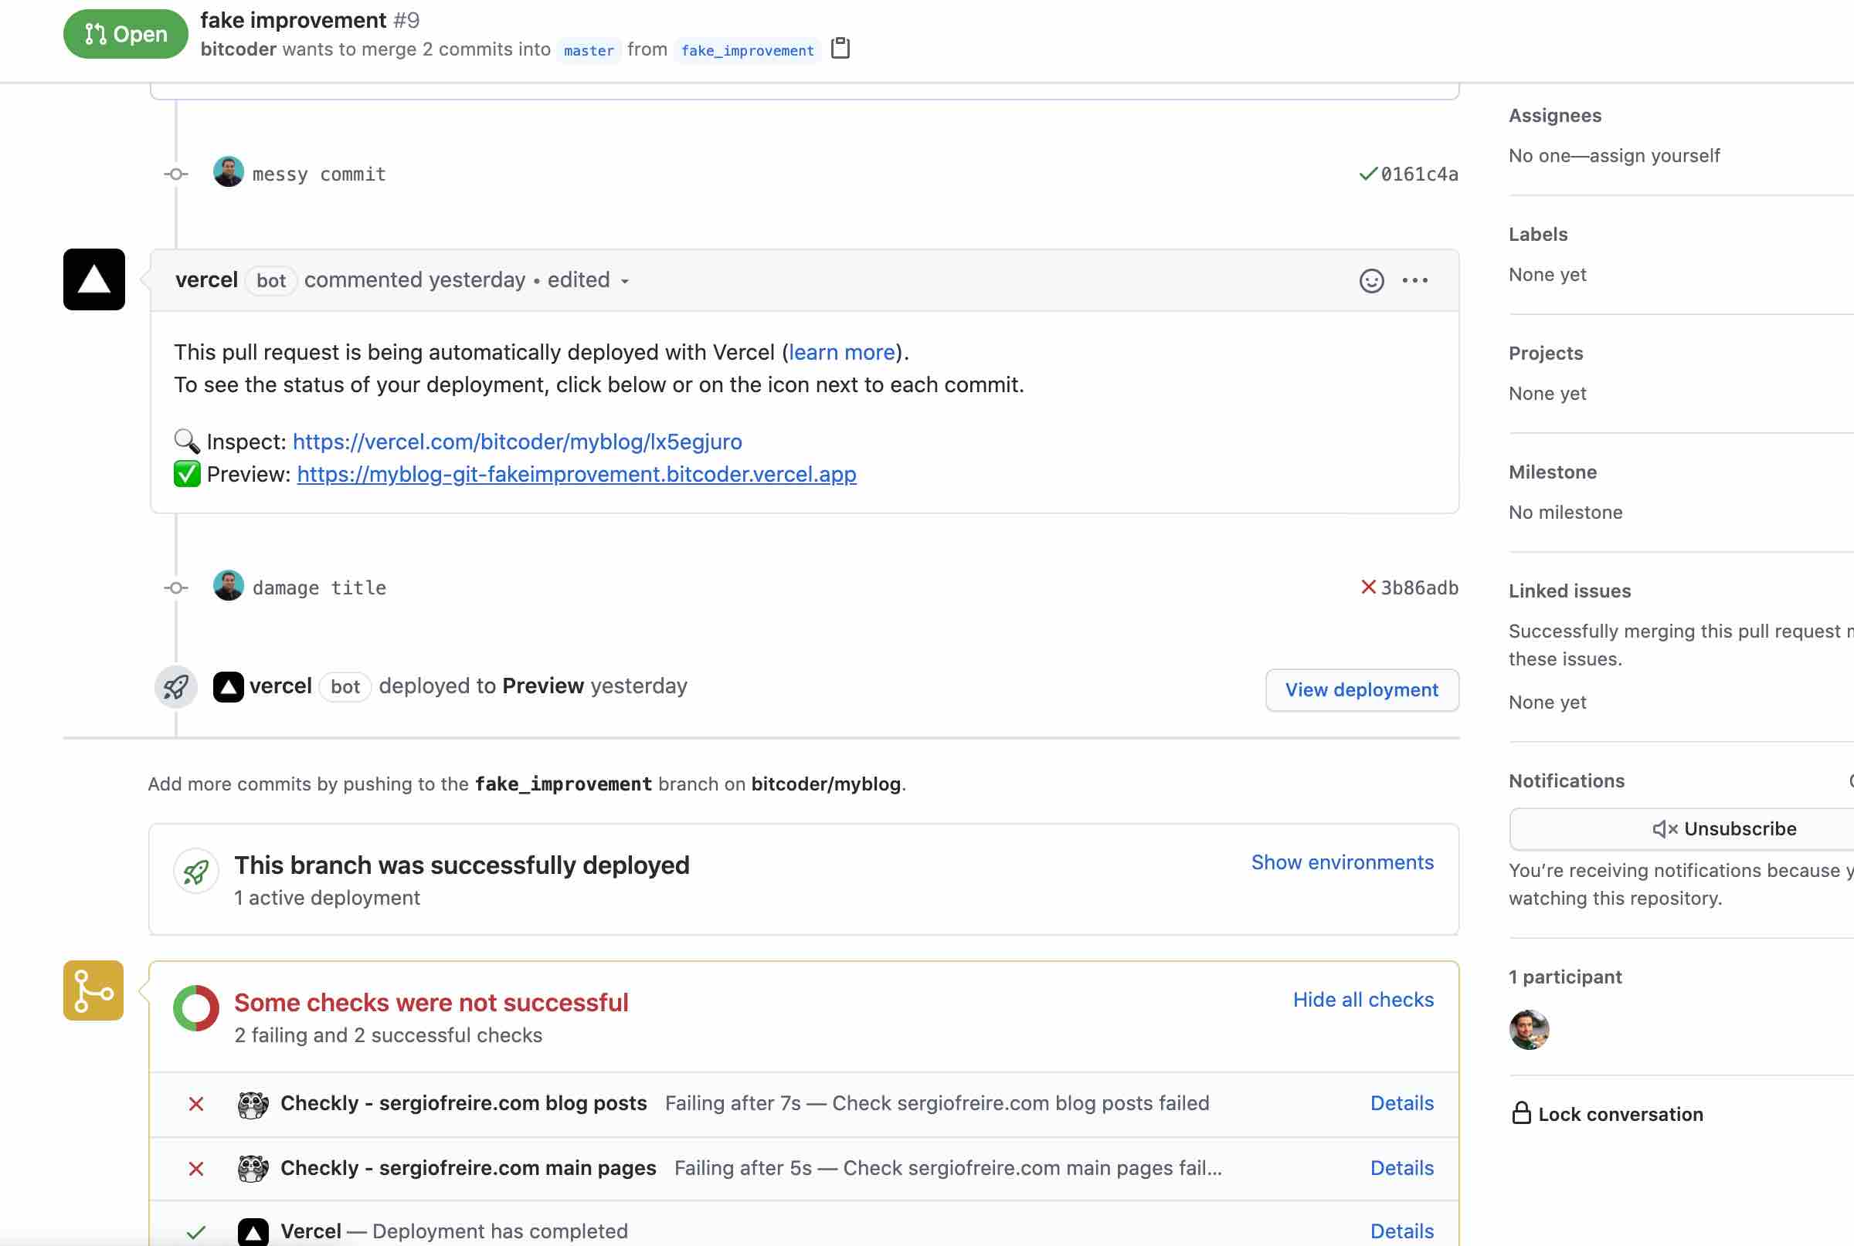Image resolution: width=1854 pixels, height=1246 pixels.
Task: Open the fake_improvement branch link
Action: click(747, 50)
